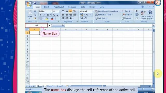Increase Decimal places

pos(82,18)
